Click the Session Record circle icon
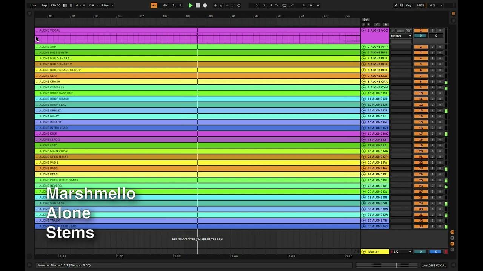Screen dimensions: 483x271 click(x=239, y=5)
